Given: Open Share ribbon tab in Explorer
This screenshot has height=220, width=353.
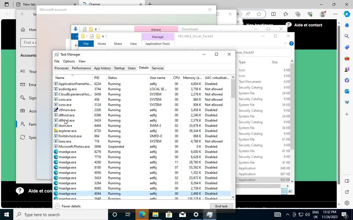Looking at the screenshot, I should click(x=118, y=44).
